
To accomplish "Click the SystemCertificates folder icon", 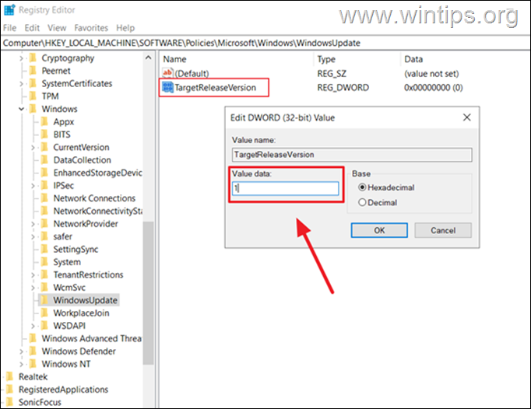I will (x=33, y=83).
